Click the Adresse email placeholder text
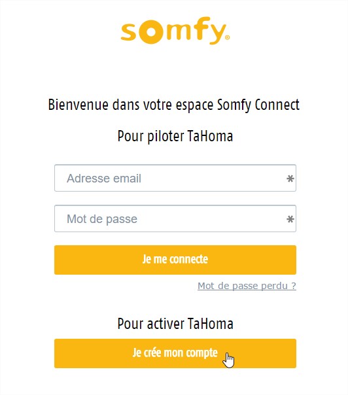This screenshot has height=395, width=348. coord(104,179)
